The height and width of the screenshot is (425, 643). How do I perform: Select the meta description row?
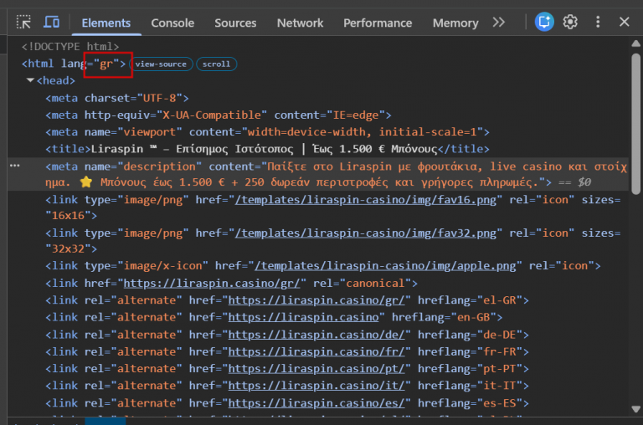[318, 174]
